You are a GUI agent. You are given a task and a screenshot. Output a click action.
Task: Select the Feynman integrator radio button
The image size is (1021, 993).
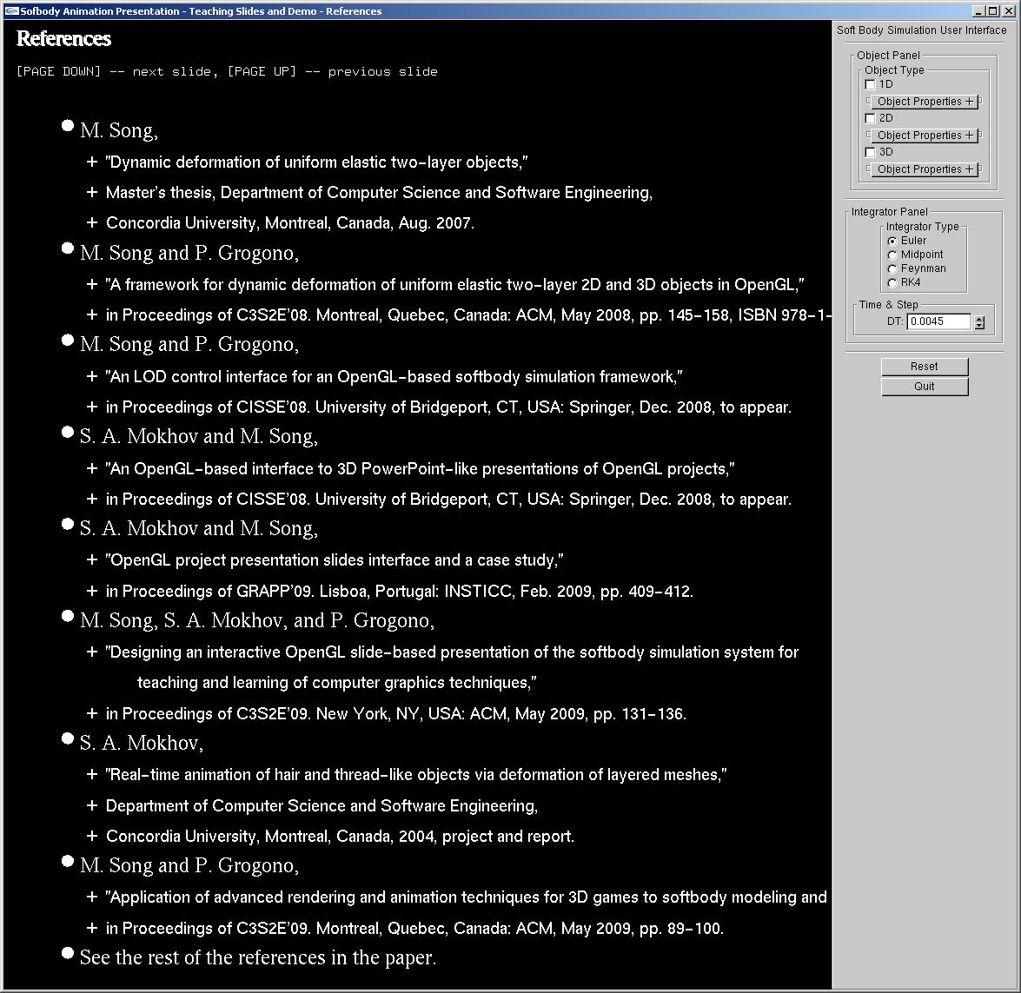click(x=892, y=269)
